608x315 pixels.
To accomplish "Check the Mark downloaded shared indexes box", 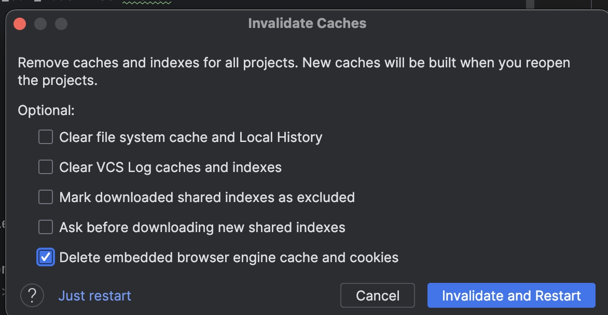I will click(46, 197).
